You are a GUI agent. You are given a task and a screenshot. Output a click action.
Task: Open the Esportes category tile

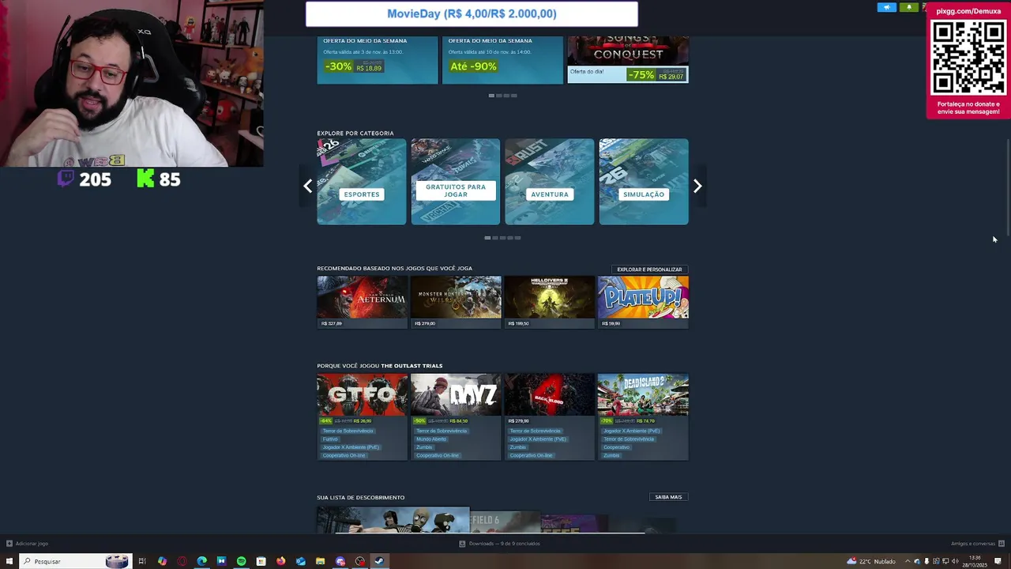362,182
